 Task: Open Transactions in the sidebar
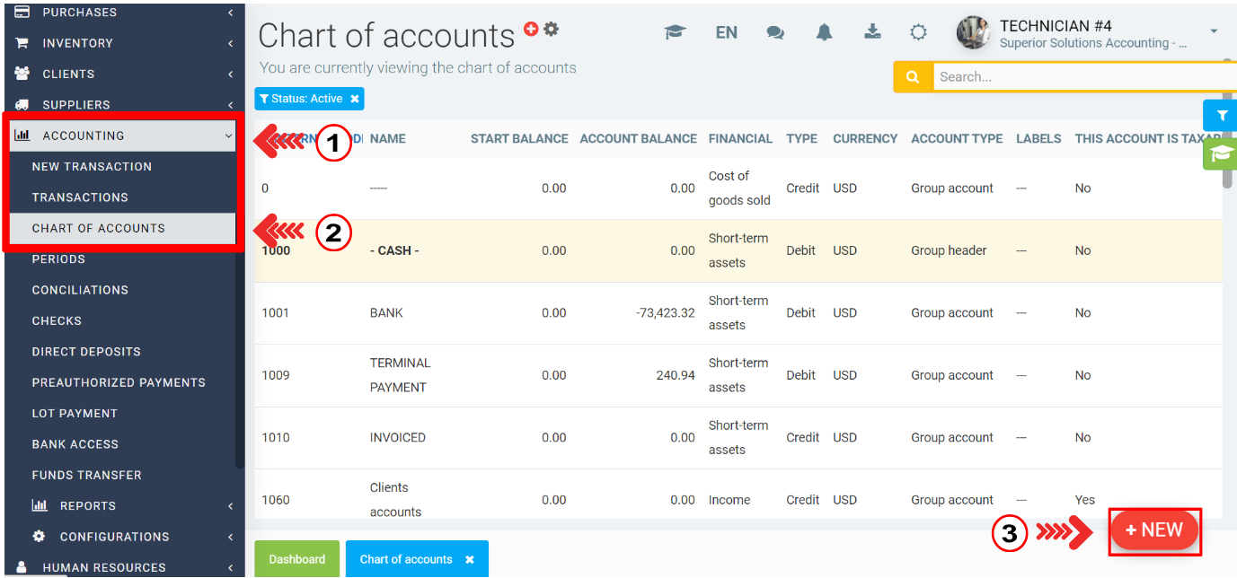80,197
